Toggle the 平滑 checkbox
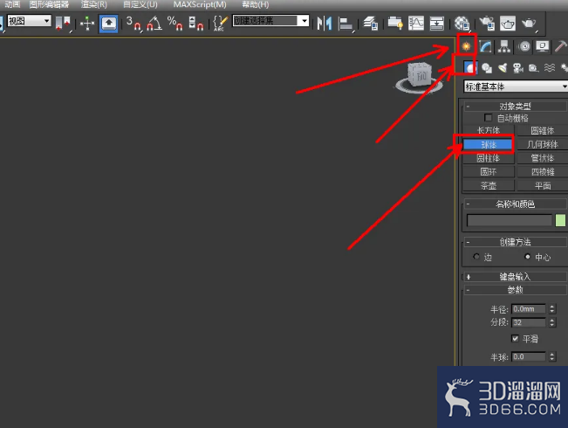Screen dimensions: 568x428 [515, 338]
